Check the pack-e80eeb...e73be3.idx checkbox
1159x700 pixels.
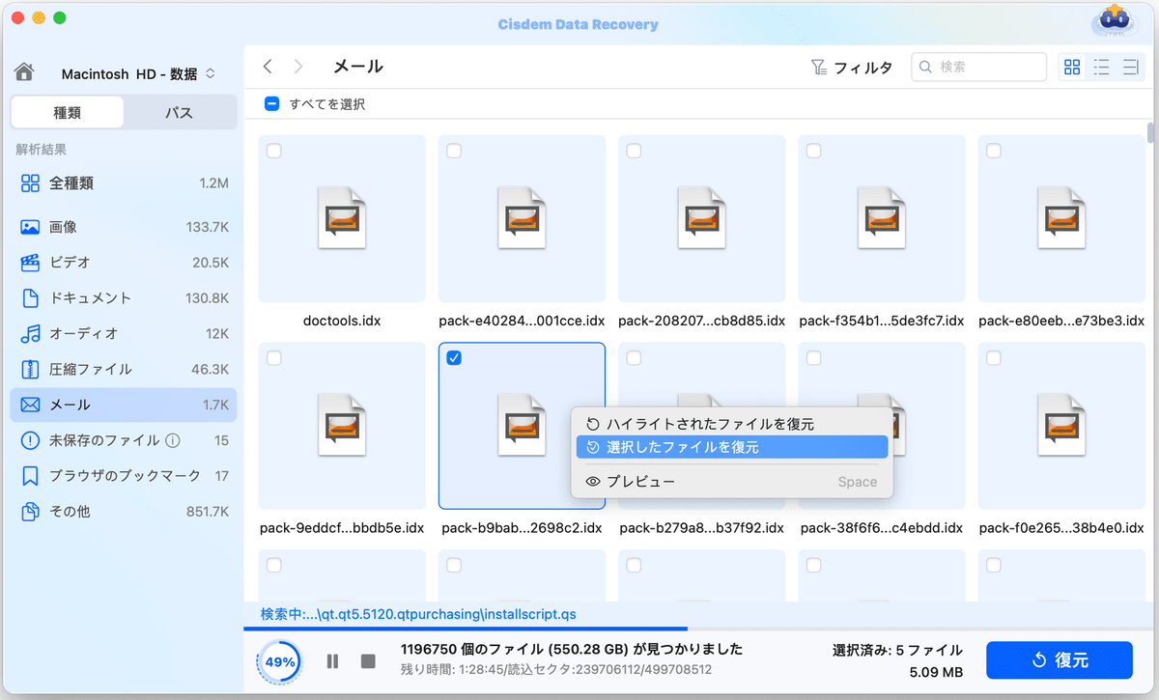coord(994,151)
